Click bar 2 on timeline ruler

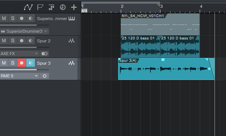pyautogui.click(x=122, y=7)
